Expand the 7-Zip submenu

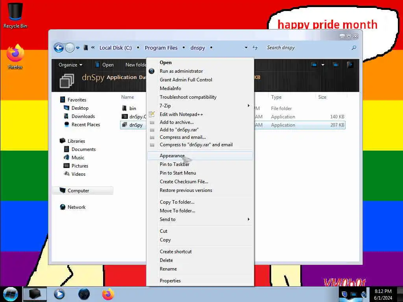(x=200, y=106)
